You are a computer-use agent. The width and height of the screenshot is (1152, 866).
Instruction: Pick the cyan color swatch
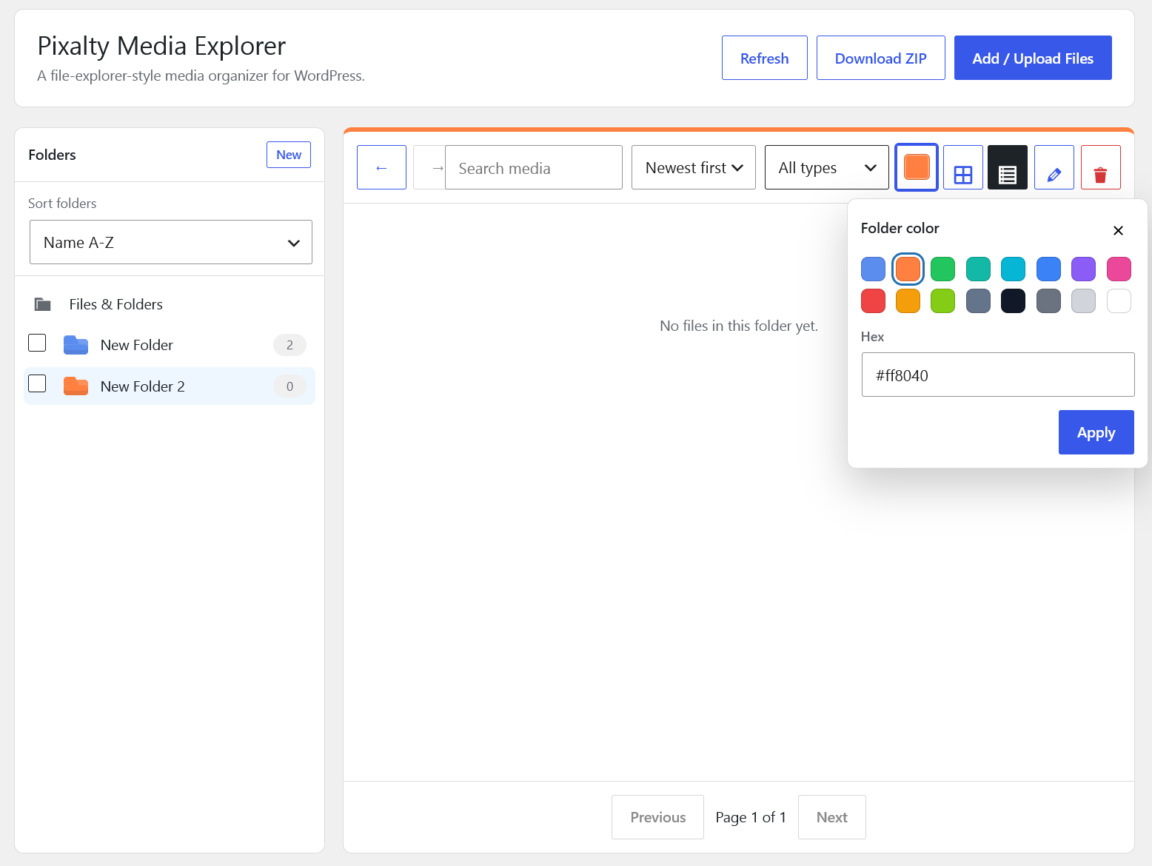[1013, 269]
